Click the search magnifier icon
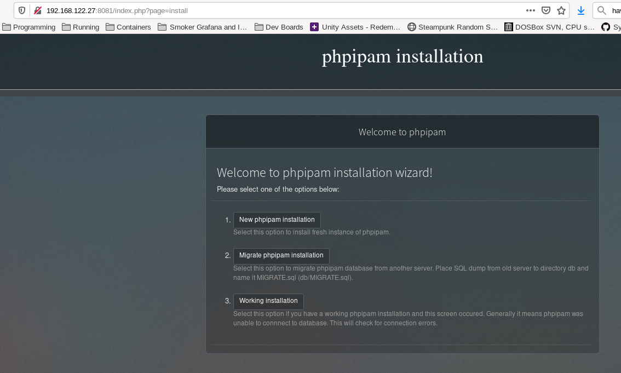Viewport: 621px width, 373px height. point(602,11)
